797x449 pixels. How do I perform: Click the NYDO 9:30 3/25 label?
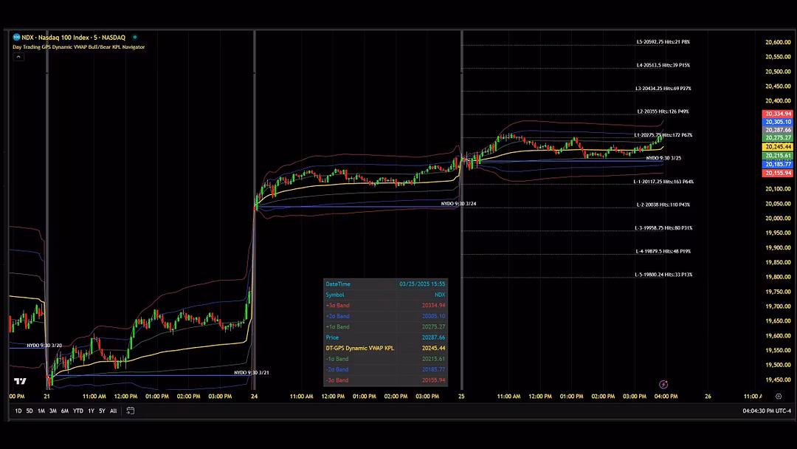click(x=663, y=158)
